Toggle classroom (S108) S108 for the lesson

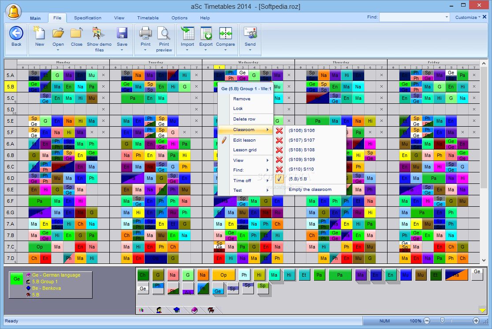pyautogui.click(x=310, y=150)
